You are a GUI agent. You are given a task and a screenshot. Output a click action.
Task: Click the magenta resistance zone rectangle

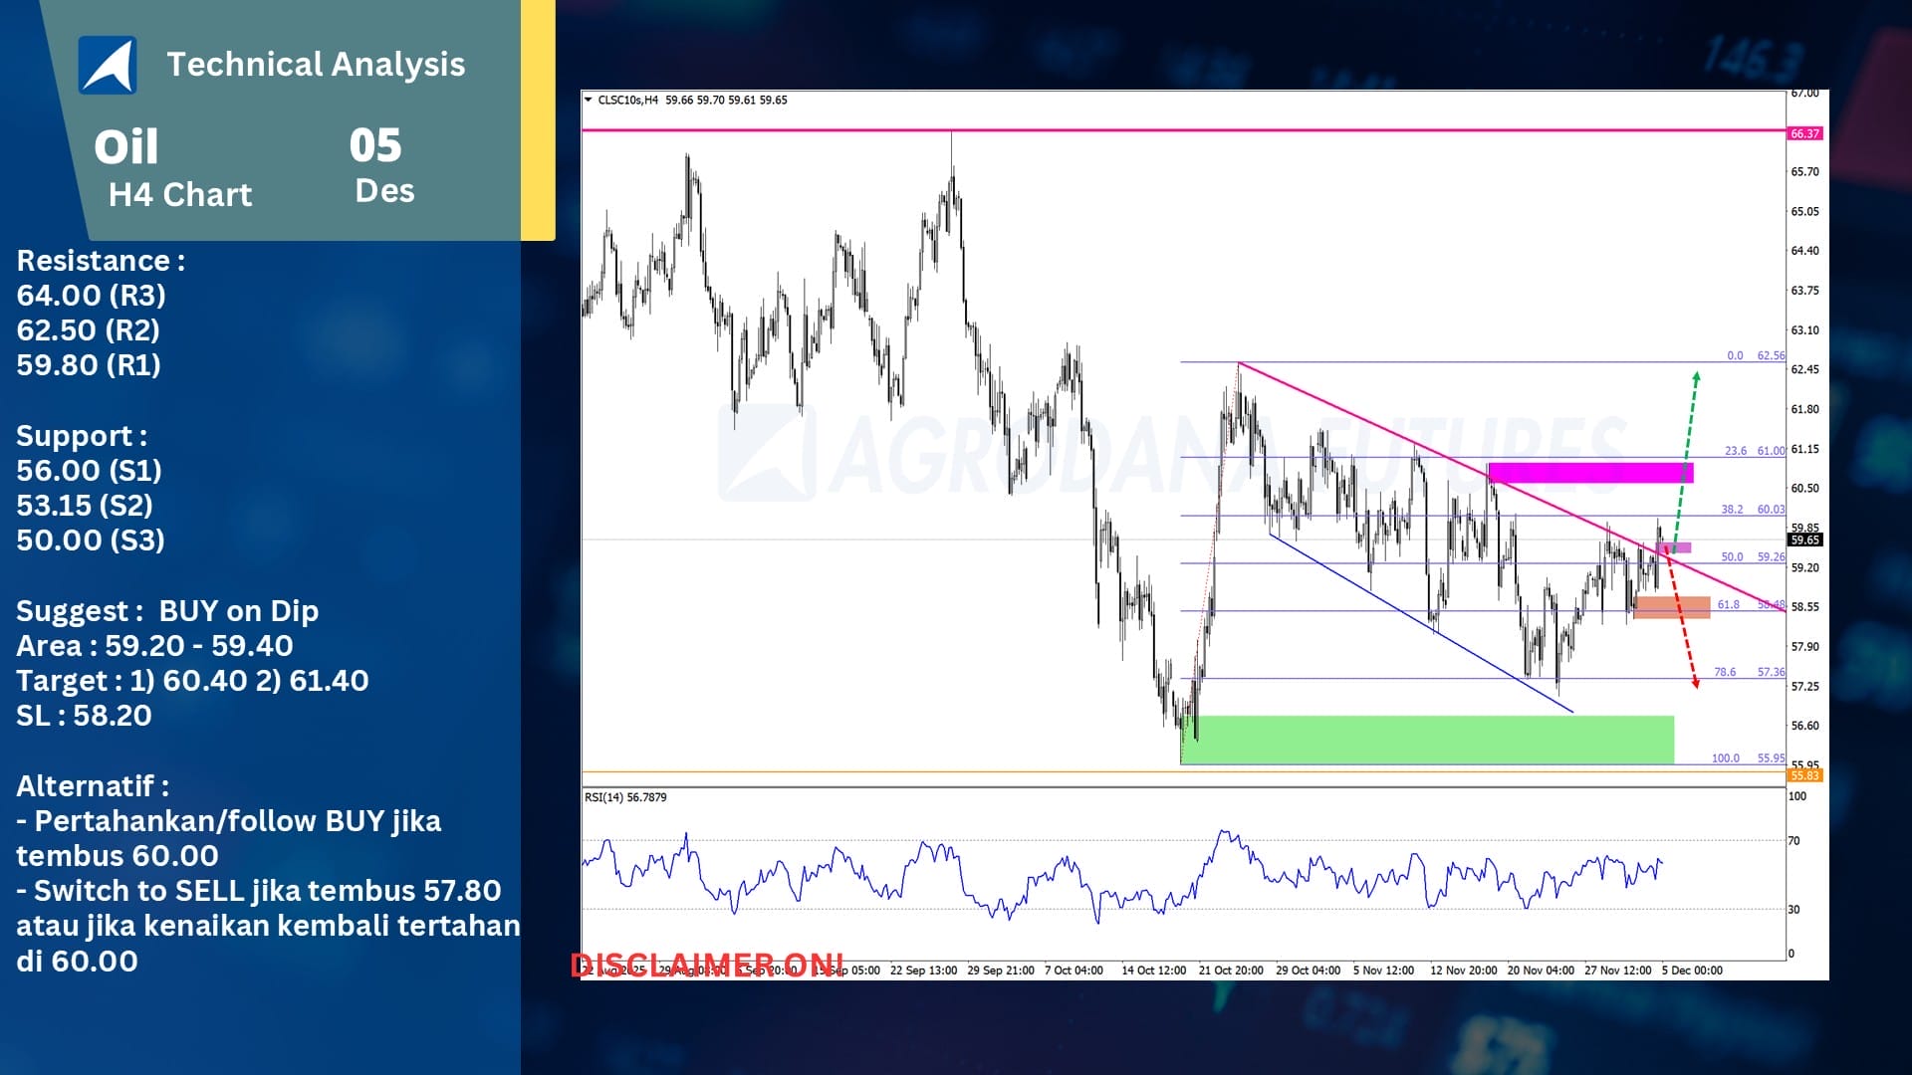(x=1590, y=473)
